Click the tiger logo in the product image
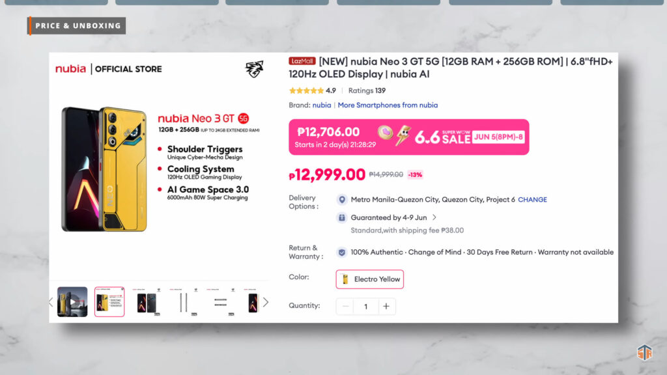Image resolution: width=667 pixels, height=375 pixels. [x=254, y=69]
